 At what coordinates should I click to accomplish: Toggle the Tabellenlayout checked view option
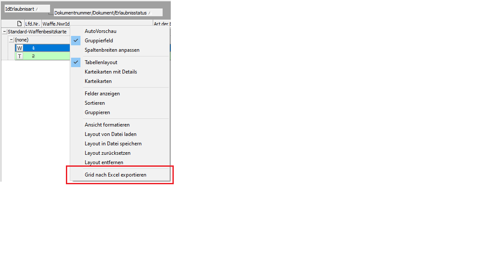pos(101,62)
